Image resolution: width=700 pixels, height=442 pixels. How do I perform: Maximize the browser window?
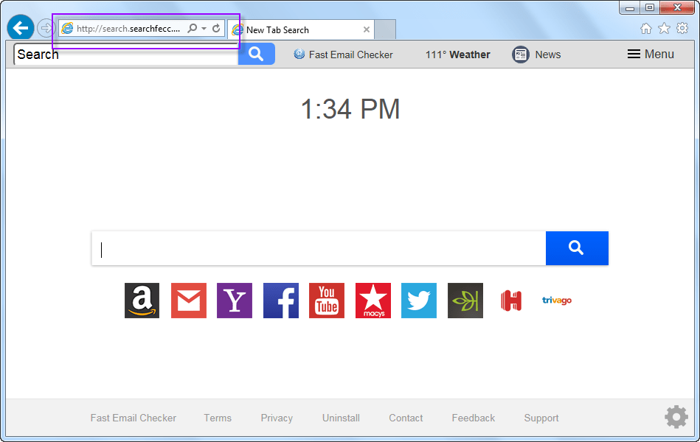tap(650, 7)
